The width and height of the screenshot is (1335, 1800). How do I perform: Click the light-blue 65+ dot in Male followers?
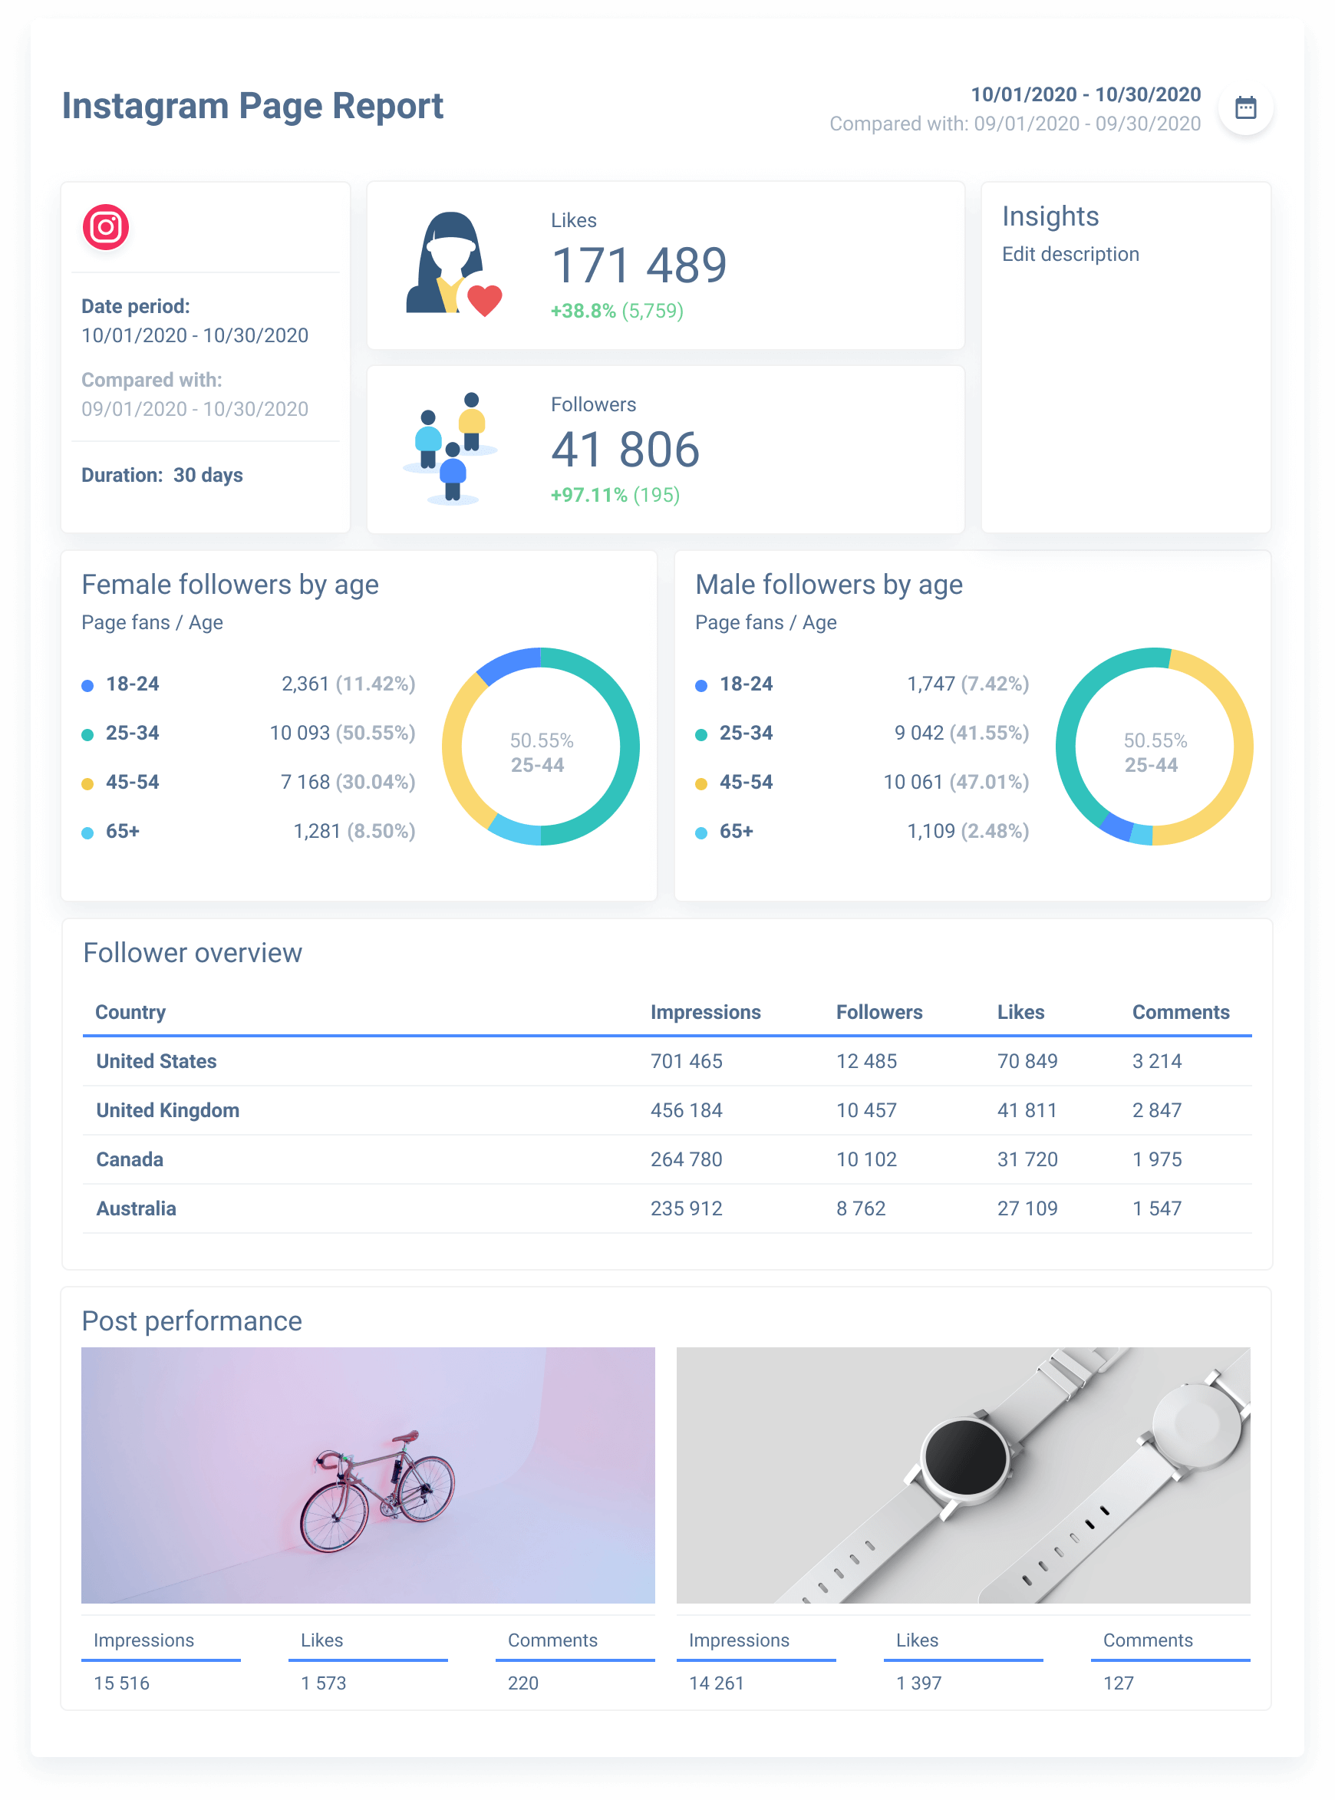(x=700, y=834)
